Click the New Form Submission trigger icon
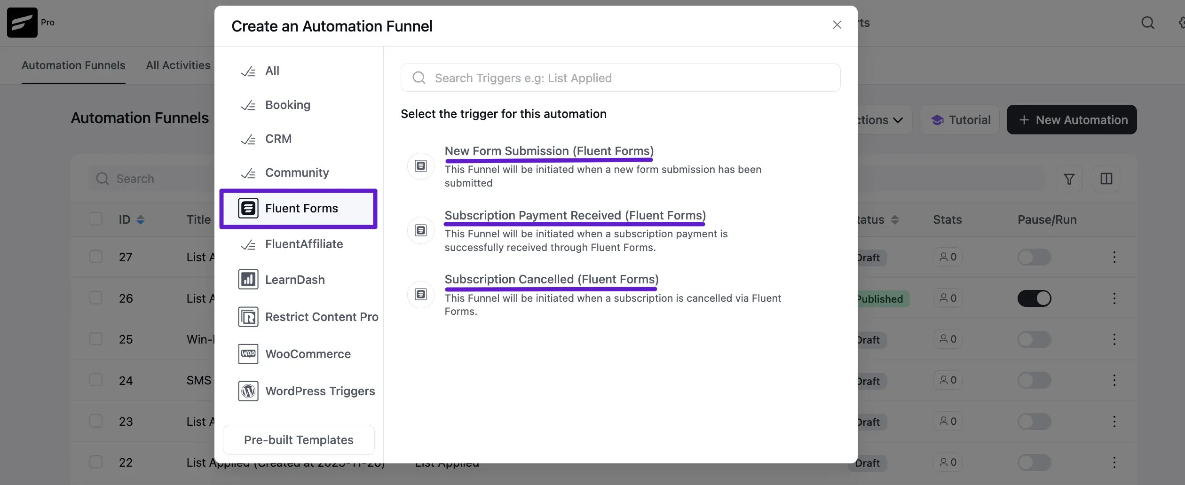1185x485 pixels. click(x=421, y=166)
